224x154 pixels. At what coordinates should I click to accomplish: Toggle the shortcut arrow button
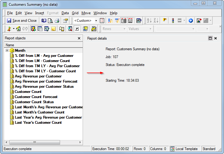pyautogui.click(x=77, y=29)
